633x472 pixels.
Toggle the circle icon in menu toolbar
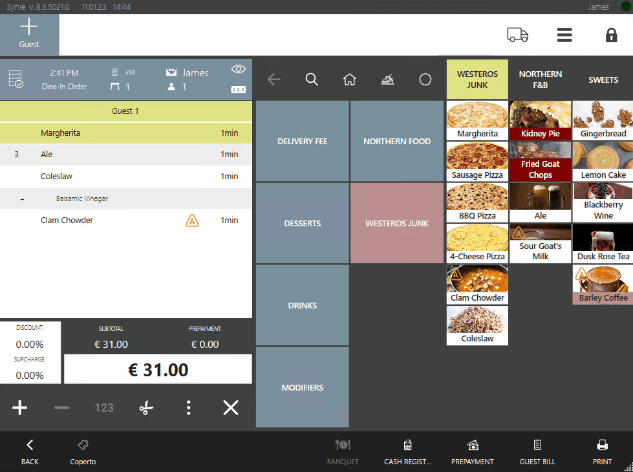pos(425,80)
